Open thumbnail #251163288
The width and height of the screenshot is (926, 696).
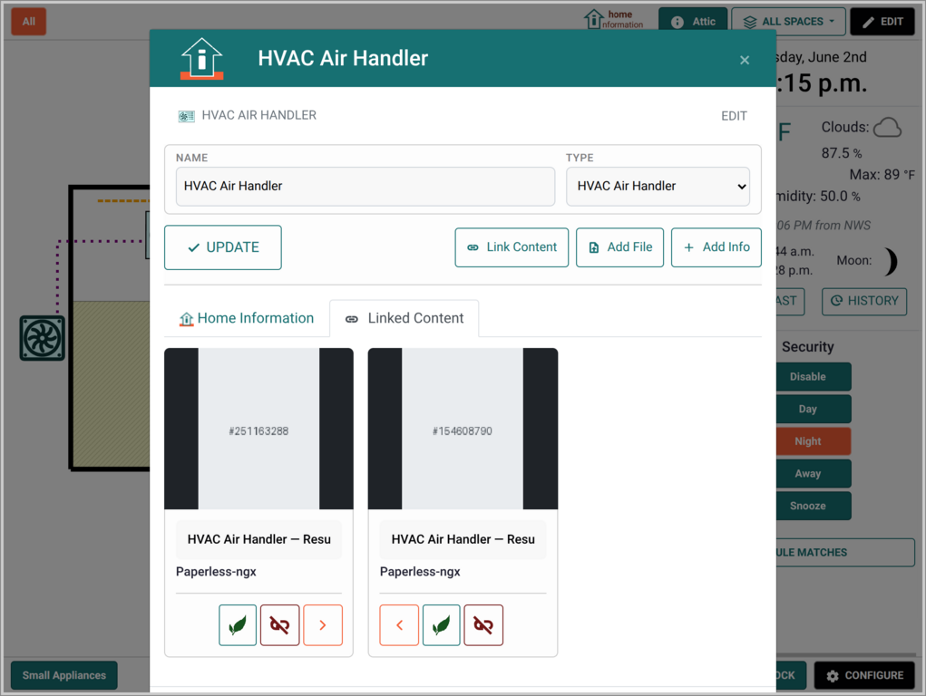point(258,430)
